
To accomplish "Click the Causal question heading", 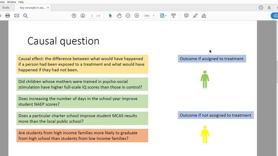I will point(63,41).
